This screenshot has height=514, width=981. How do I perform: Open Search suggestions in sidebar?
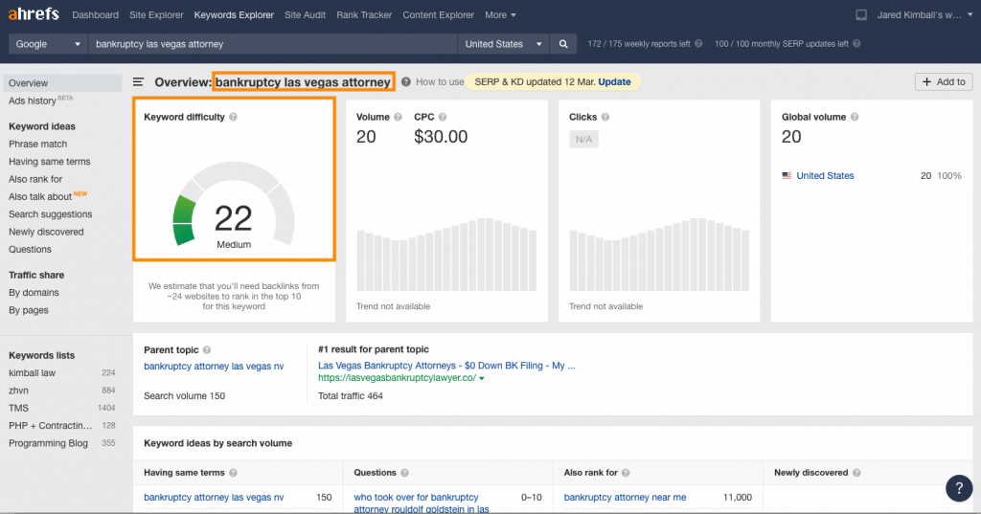[x=50, y=213]
